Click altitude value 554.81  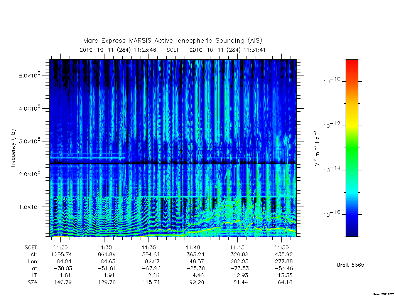(x=151, y=254)
